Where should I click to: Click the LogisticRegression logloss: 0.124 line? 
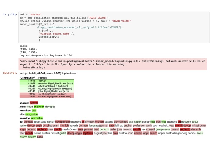[x=45, y=56]
